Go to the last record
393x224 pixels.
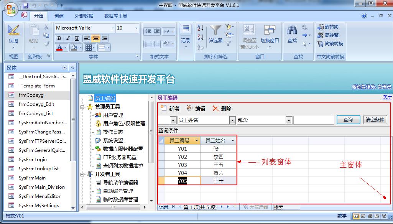coord(228,207)
